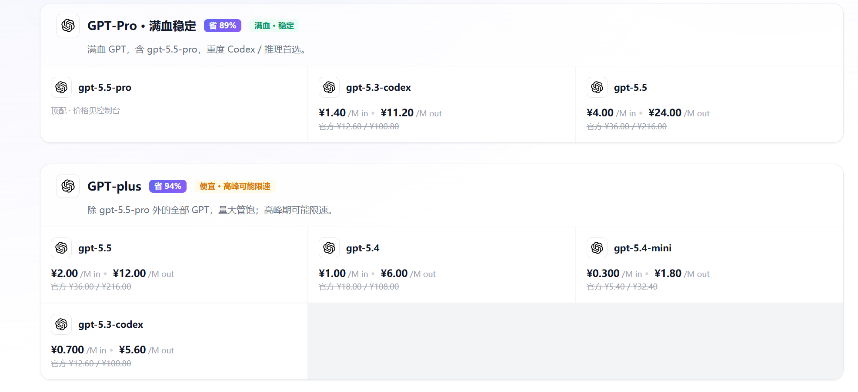Click 官方 ¥36.00 / ¥216.00 in GPT-Pro
Viewport: 858px width, 392px height.
pos(627,126)
